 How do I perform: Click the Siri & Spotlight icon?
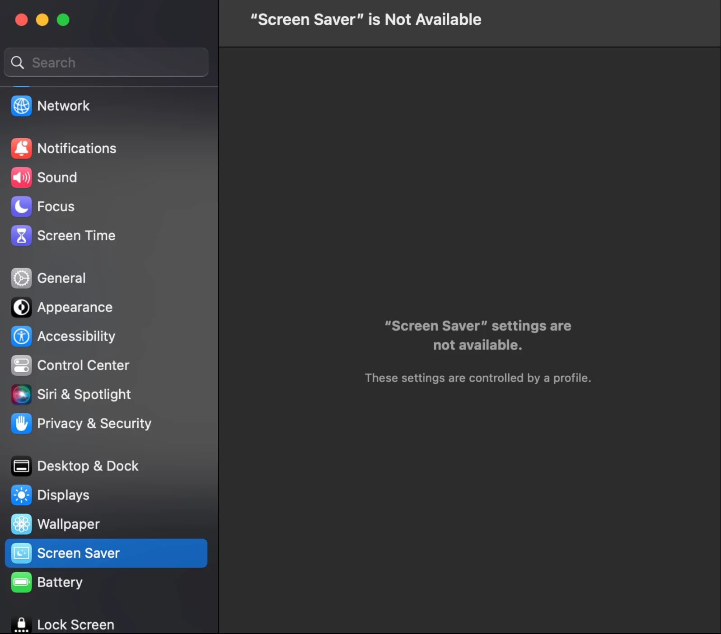tap(21, 394)
